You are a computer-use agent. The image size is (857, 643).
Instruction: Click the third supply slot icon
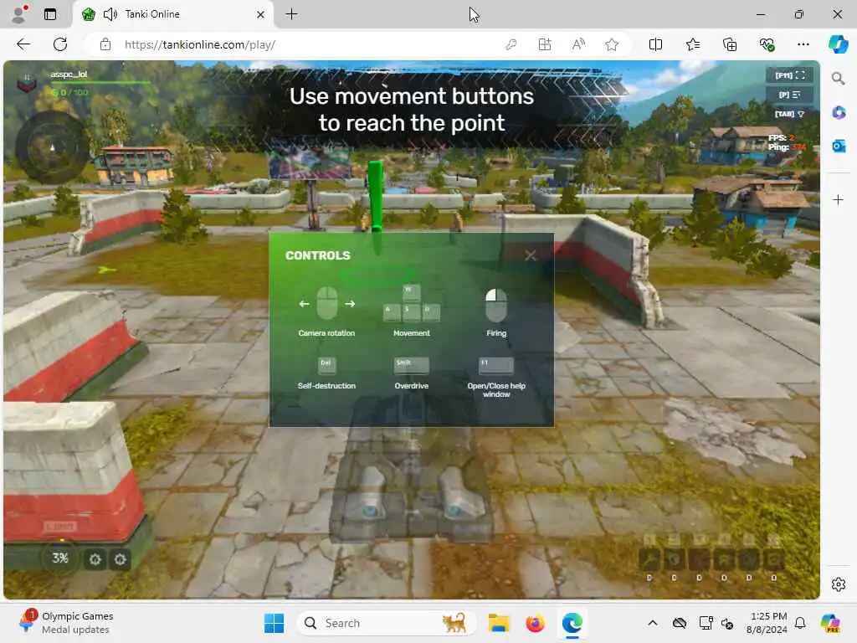click(699, 559)
